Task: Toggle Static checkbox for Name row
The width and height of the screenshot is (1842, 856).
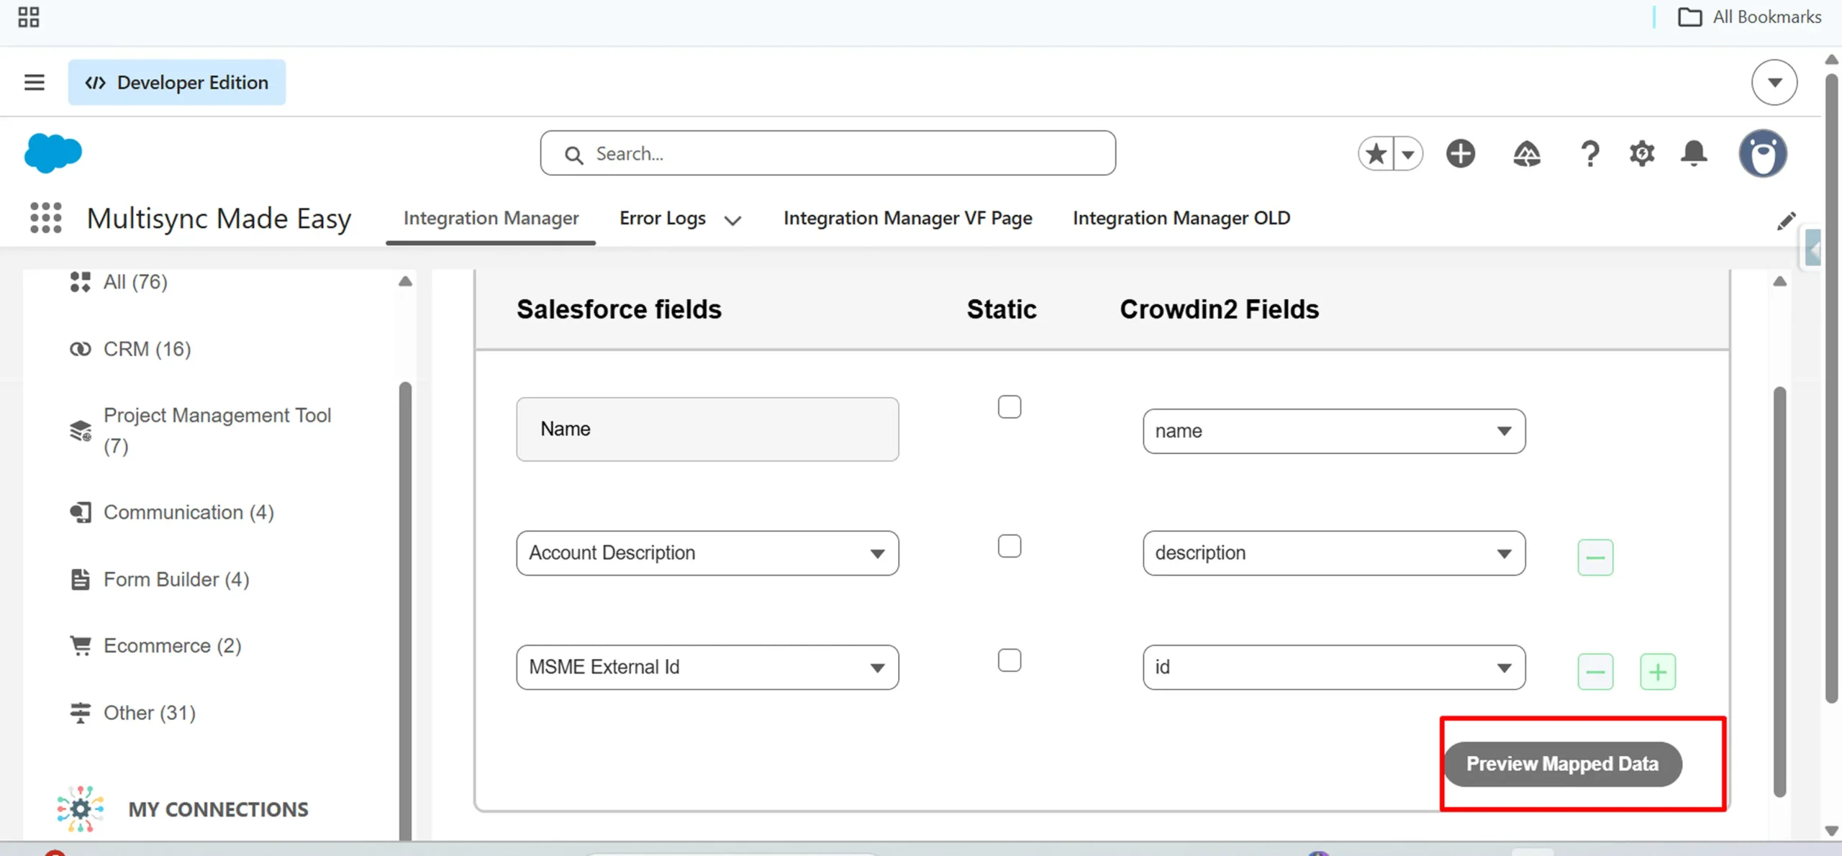Action: [1009, 407]
